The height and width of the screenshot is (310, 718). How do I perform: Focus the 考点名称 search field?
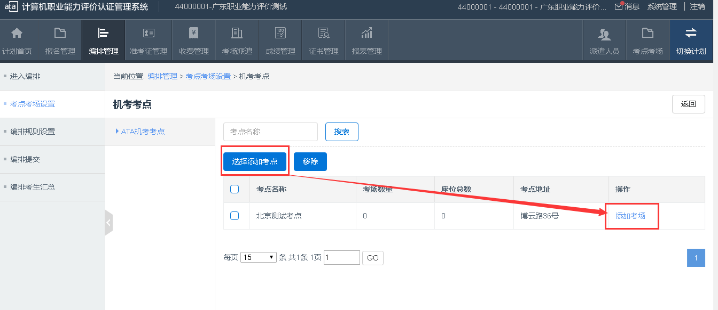[x=270, y=132]
